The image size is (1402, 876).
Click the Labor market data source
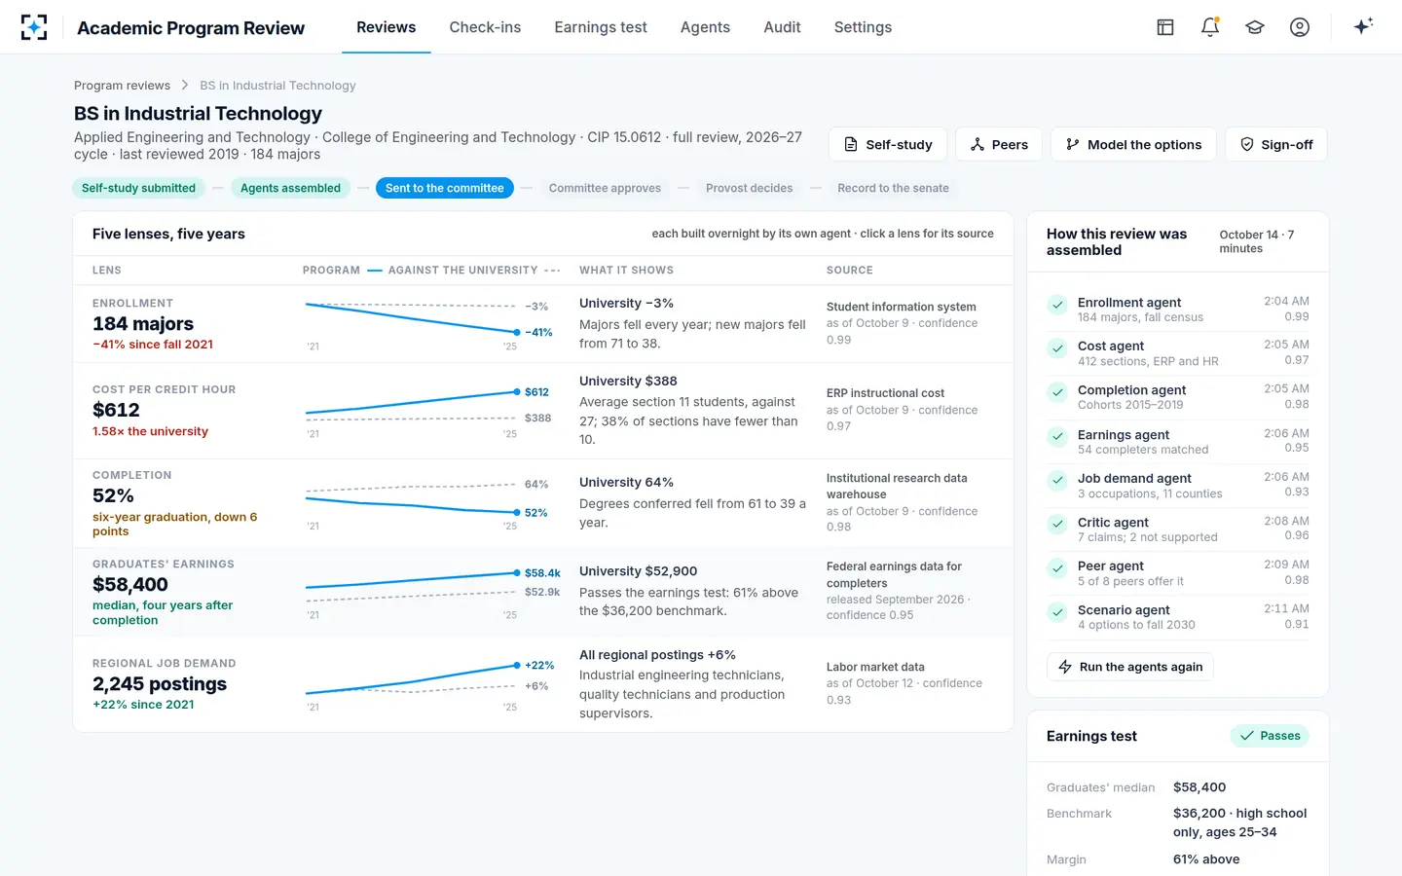point(875,667)
